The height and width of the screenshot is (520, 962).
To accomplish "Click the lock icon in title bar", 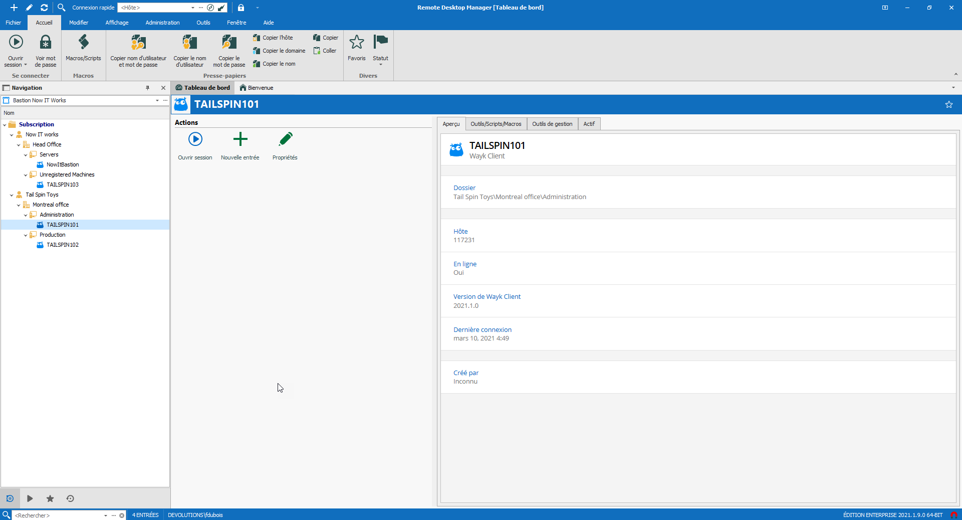I will [241, 8].
